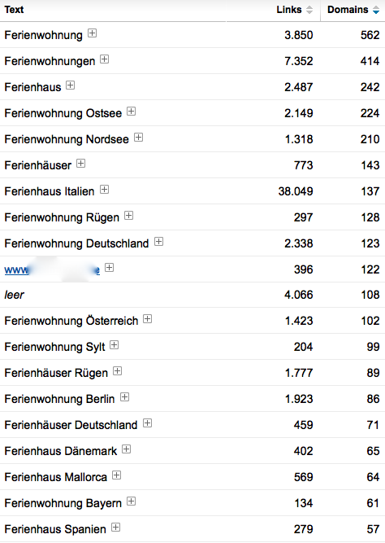Click plus icon for Ferienhaus Italien
This screenshot has width=385, height=543.
tap(104, 190)
